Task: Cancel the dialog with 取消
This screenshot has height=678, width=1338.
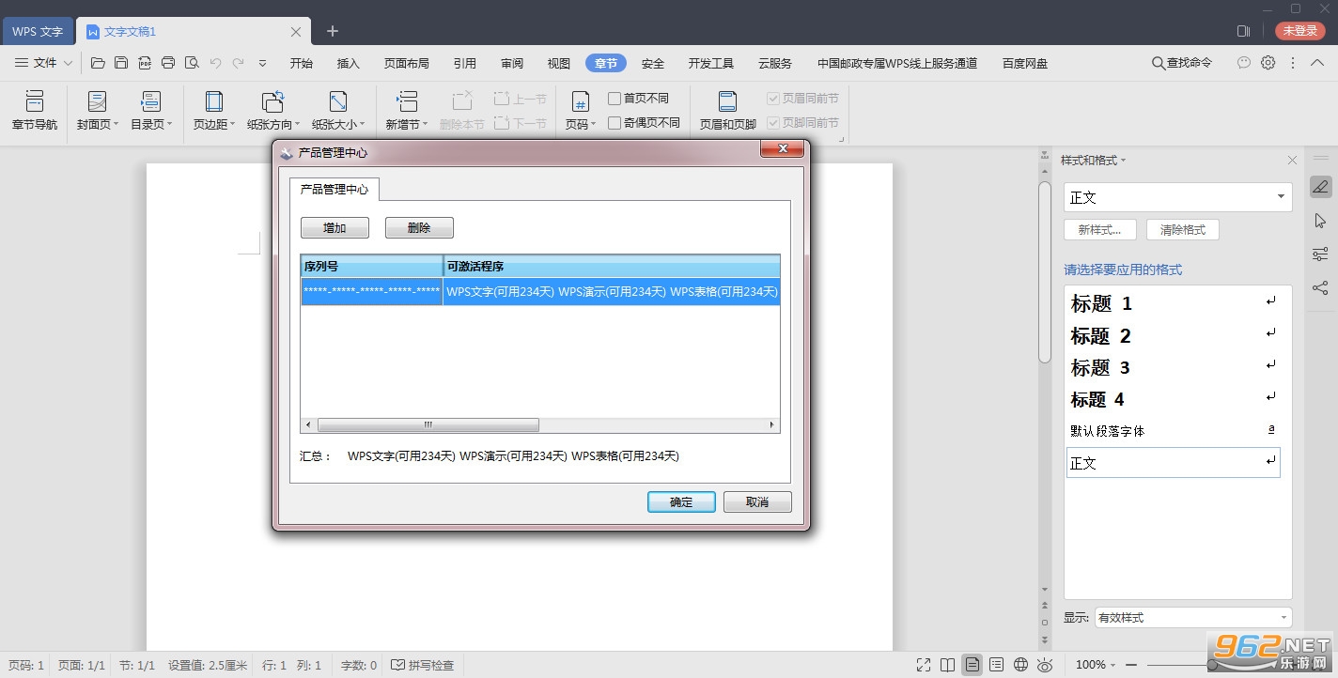Action: click(757, 502)
